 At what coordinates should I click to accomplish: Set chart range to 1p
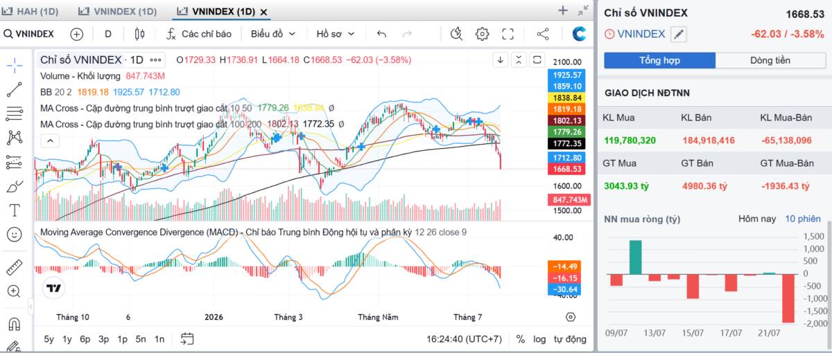coord(122,339)
